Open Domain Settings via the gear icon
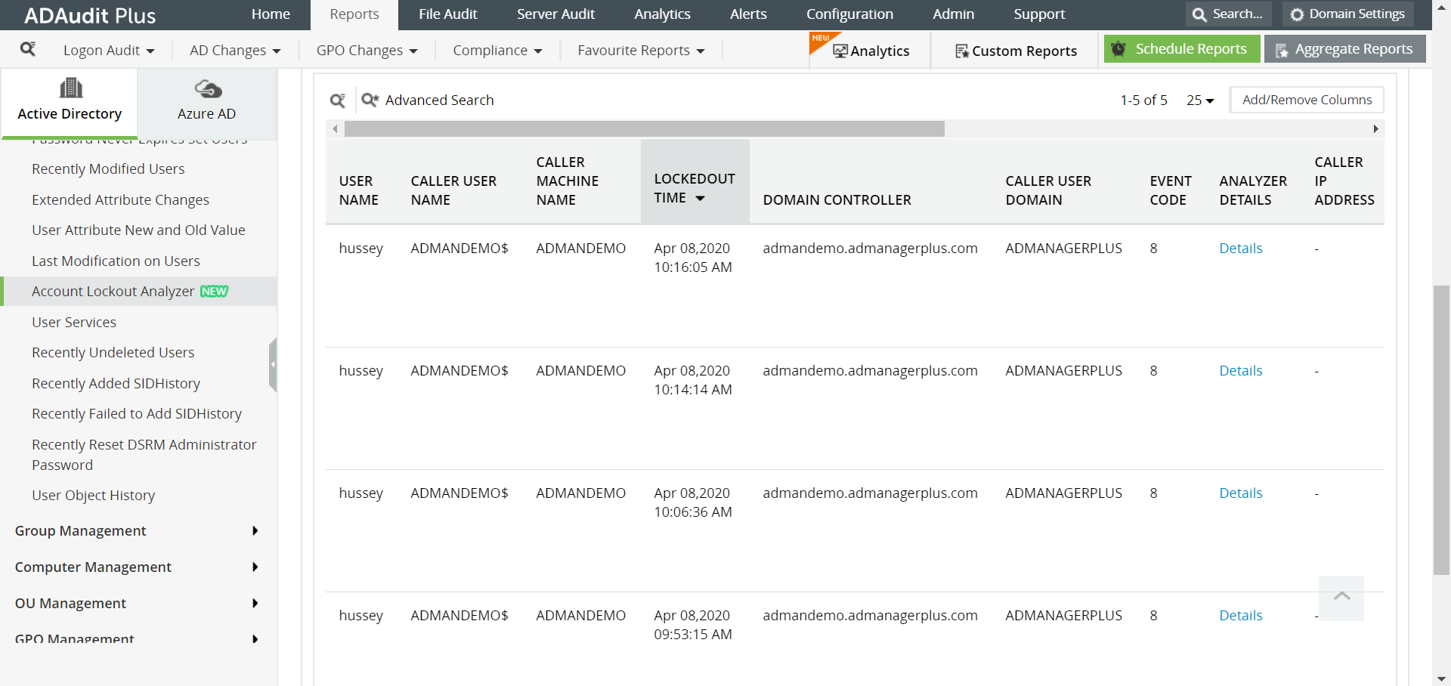Image resolution: width=1451 pixels, height=686 pixels. (x=1346, y=14)
